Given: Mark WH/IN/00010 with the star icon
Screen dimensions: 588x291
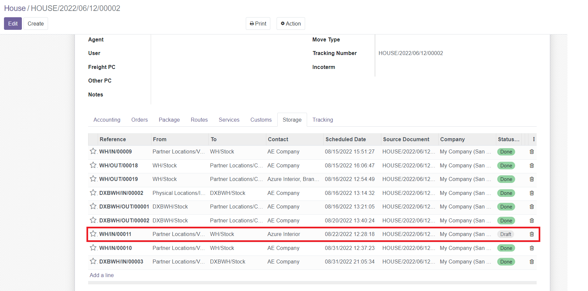Looking at the screenshot, I should coord(93,248).
